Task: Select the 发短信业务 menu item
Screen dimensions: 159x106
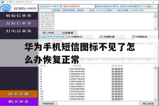Action: click(19, 23)
